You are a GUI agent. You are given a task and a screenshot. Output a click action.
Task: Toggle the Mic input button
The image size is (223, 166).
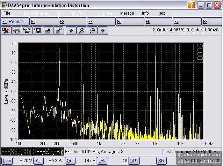tap(38, 161)
